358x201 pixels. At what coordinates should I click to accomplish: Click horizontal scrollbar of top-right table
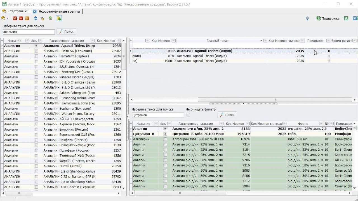[x=275, y=100]
